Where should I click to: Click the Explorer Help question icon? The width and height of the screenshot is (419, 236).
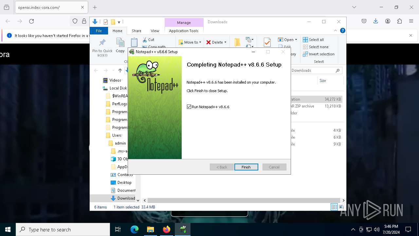(x=342, y=30)
